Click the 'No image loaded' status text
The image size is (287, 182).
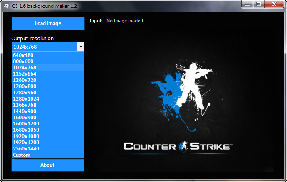(x=125, y=21)
